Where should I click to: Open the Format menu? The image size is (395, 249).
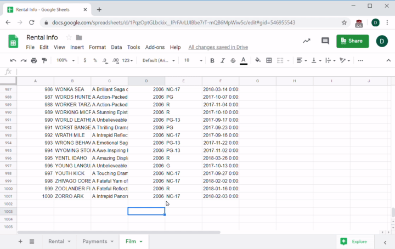click(97, 47)
